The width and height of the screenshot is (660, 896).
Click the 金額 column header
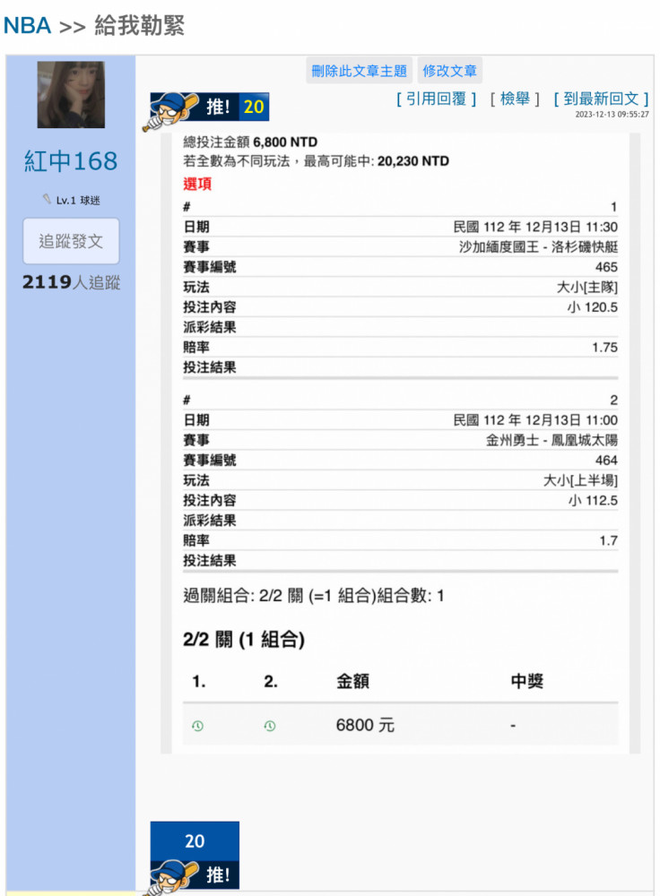tap(352, 681)
